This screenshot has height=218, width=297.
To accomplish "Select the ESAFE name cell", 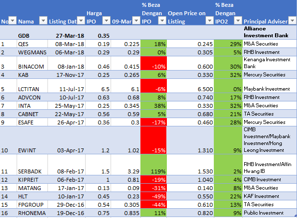I will [32, 122].
